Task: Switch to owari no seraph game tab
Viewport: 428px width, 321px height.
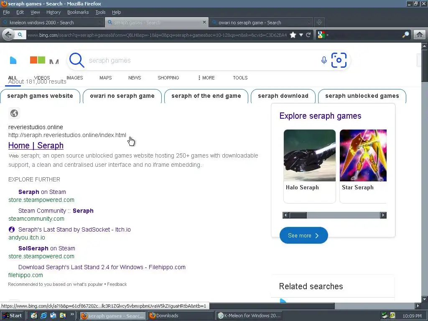Action: tap(261, 23)
